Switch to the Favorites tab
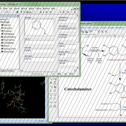 pos(10,71)
